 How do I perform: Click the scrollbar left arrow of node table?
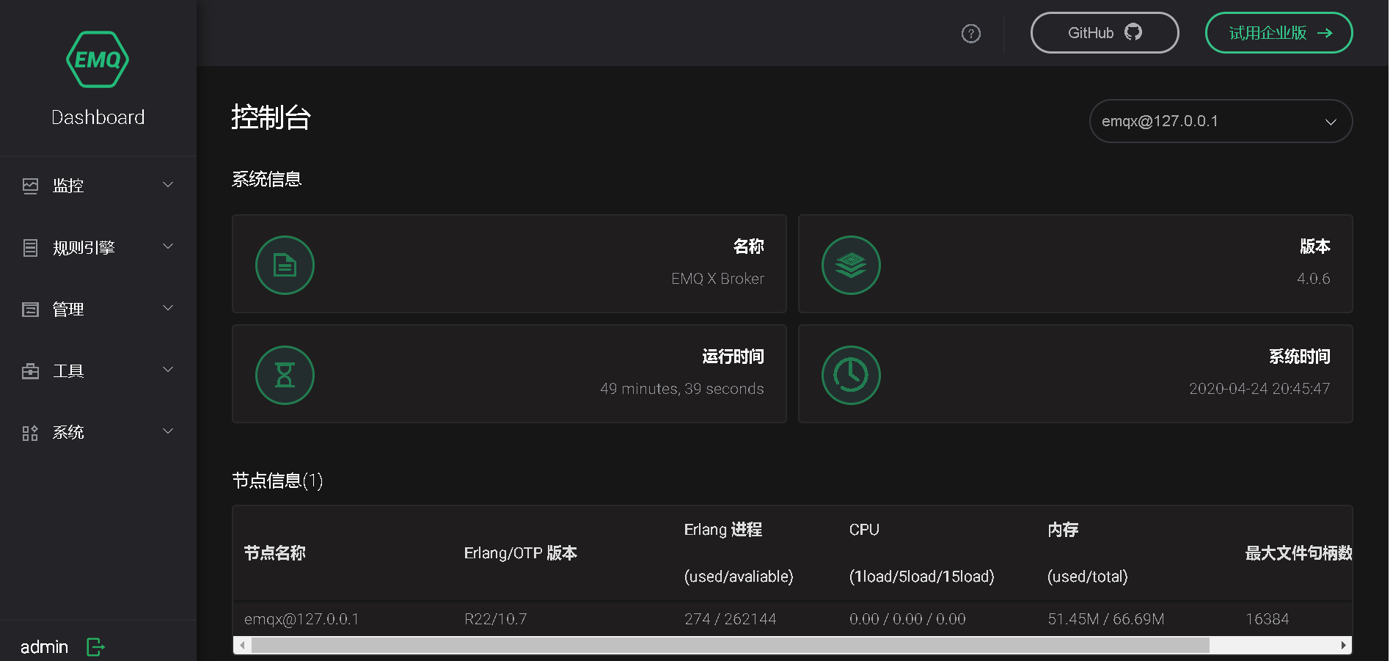242,646
